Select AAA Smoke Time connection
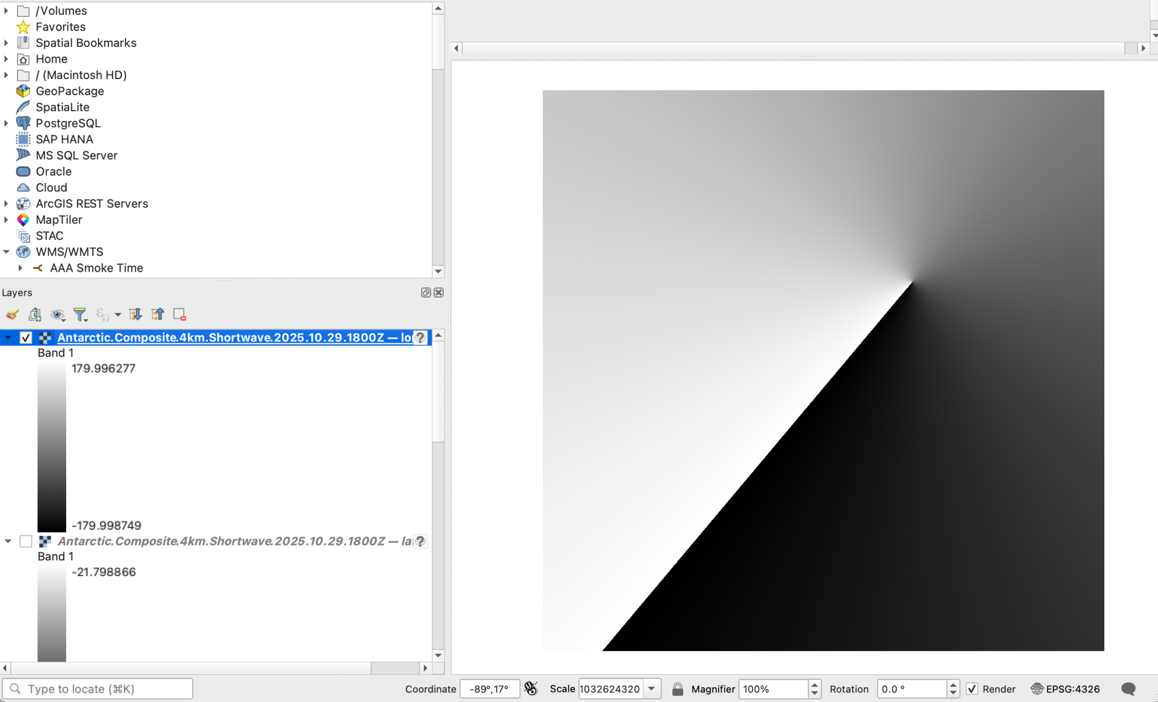This screenshot has width=1158, height=702. pyautogui.click(x=96, y=268)
